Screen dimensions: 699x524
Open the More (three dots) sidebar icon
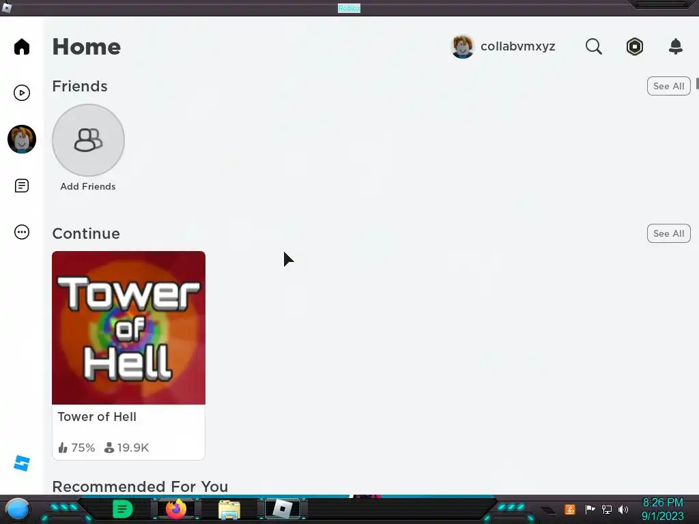click(x=21, y=232)
